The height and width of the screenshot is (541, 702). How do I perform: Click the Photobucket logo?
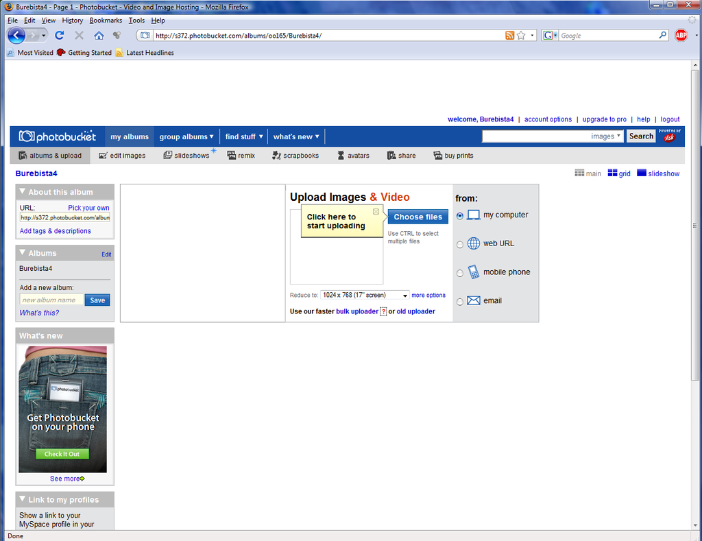pyautogui.click(x=58, y=136)
